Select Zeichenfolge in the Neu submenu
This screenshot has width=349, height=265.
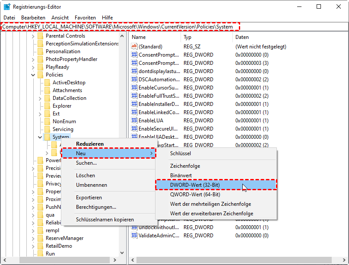pos(216,166)
